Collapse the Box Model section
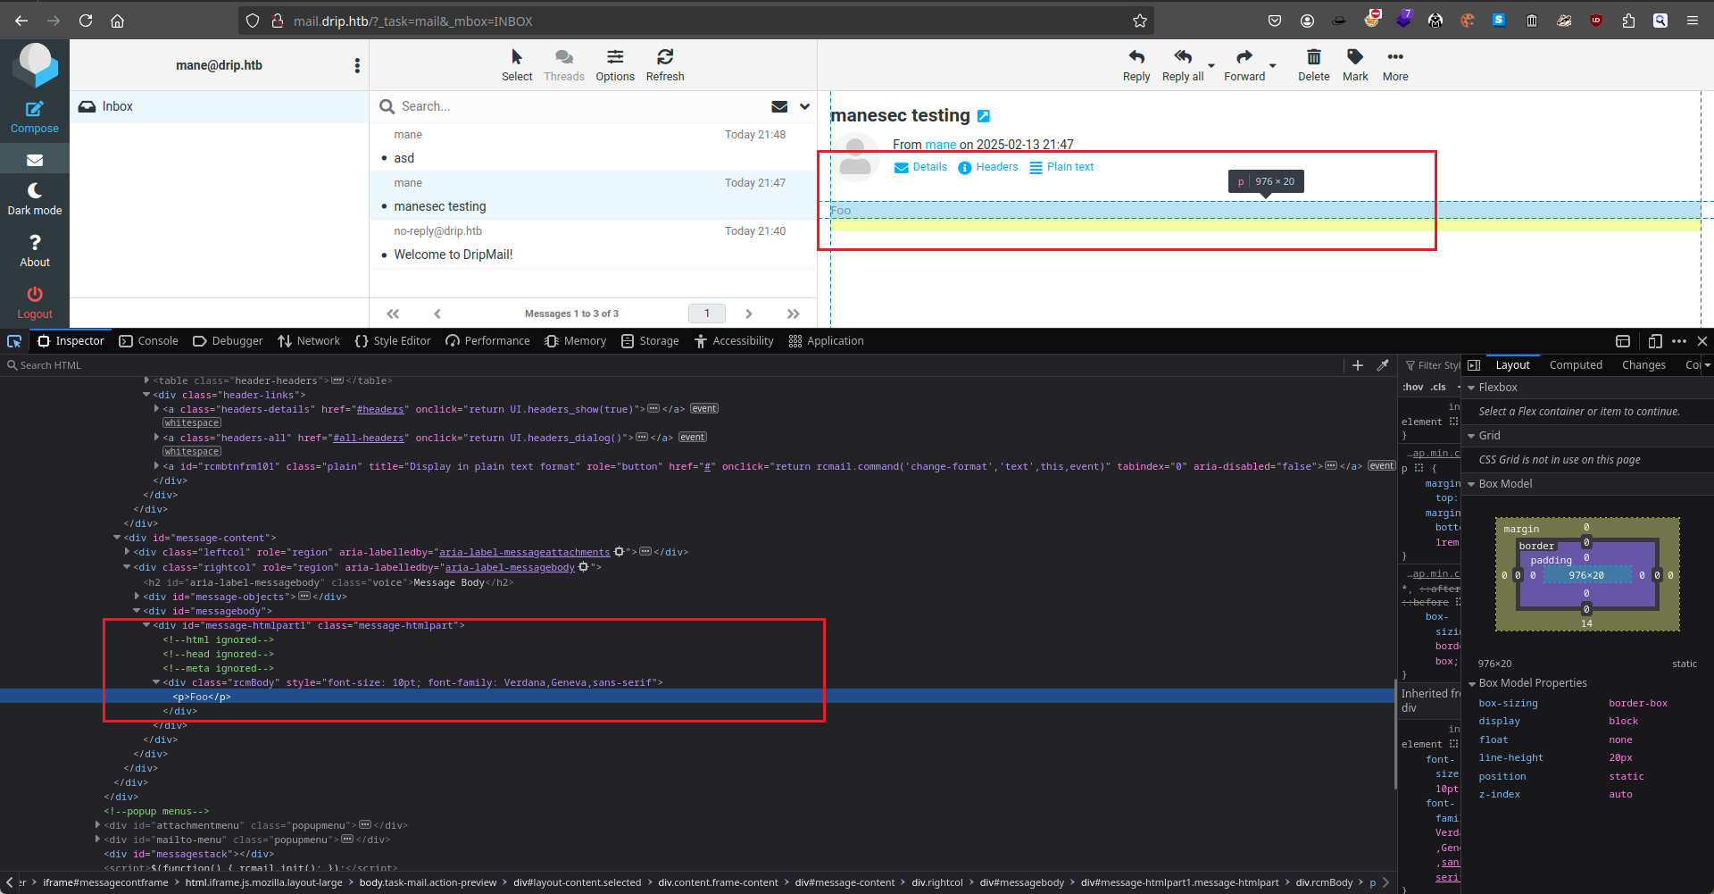Viewport: 1714px width, 894px height. [x=1471, y=484]
